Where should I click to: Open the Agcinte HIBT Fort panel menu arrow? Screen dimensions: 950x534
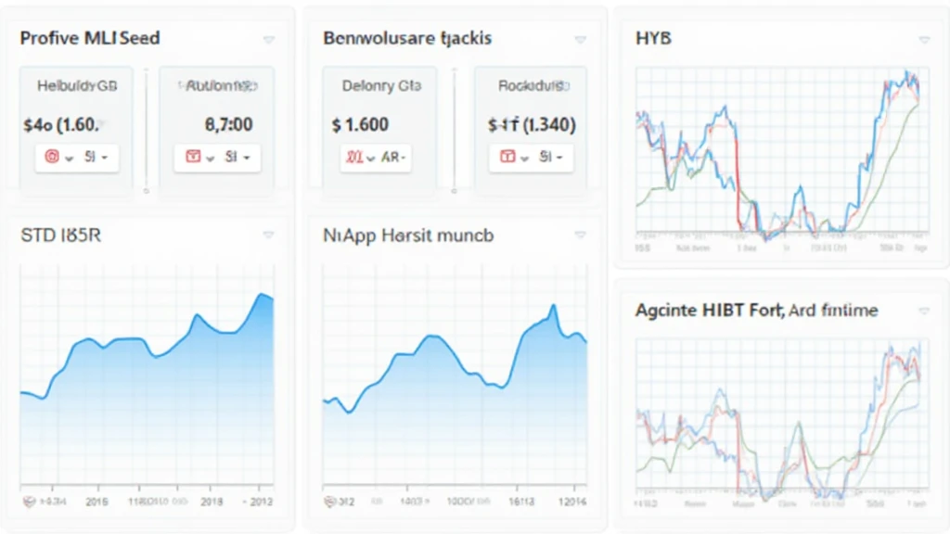coord(924,311)
